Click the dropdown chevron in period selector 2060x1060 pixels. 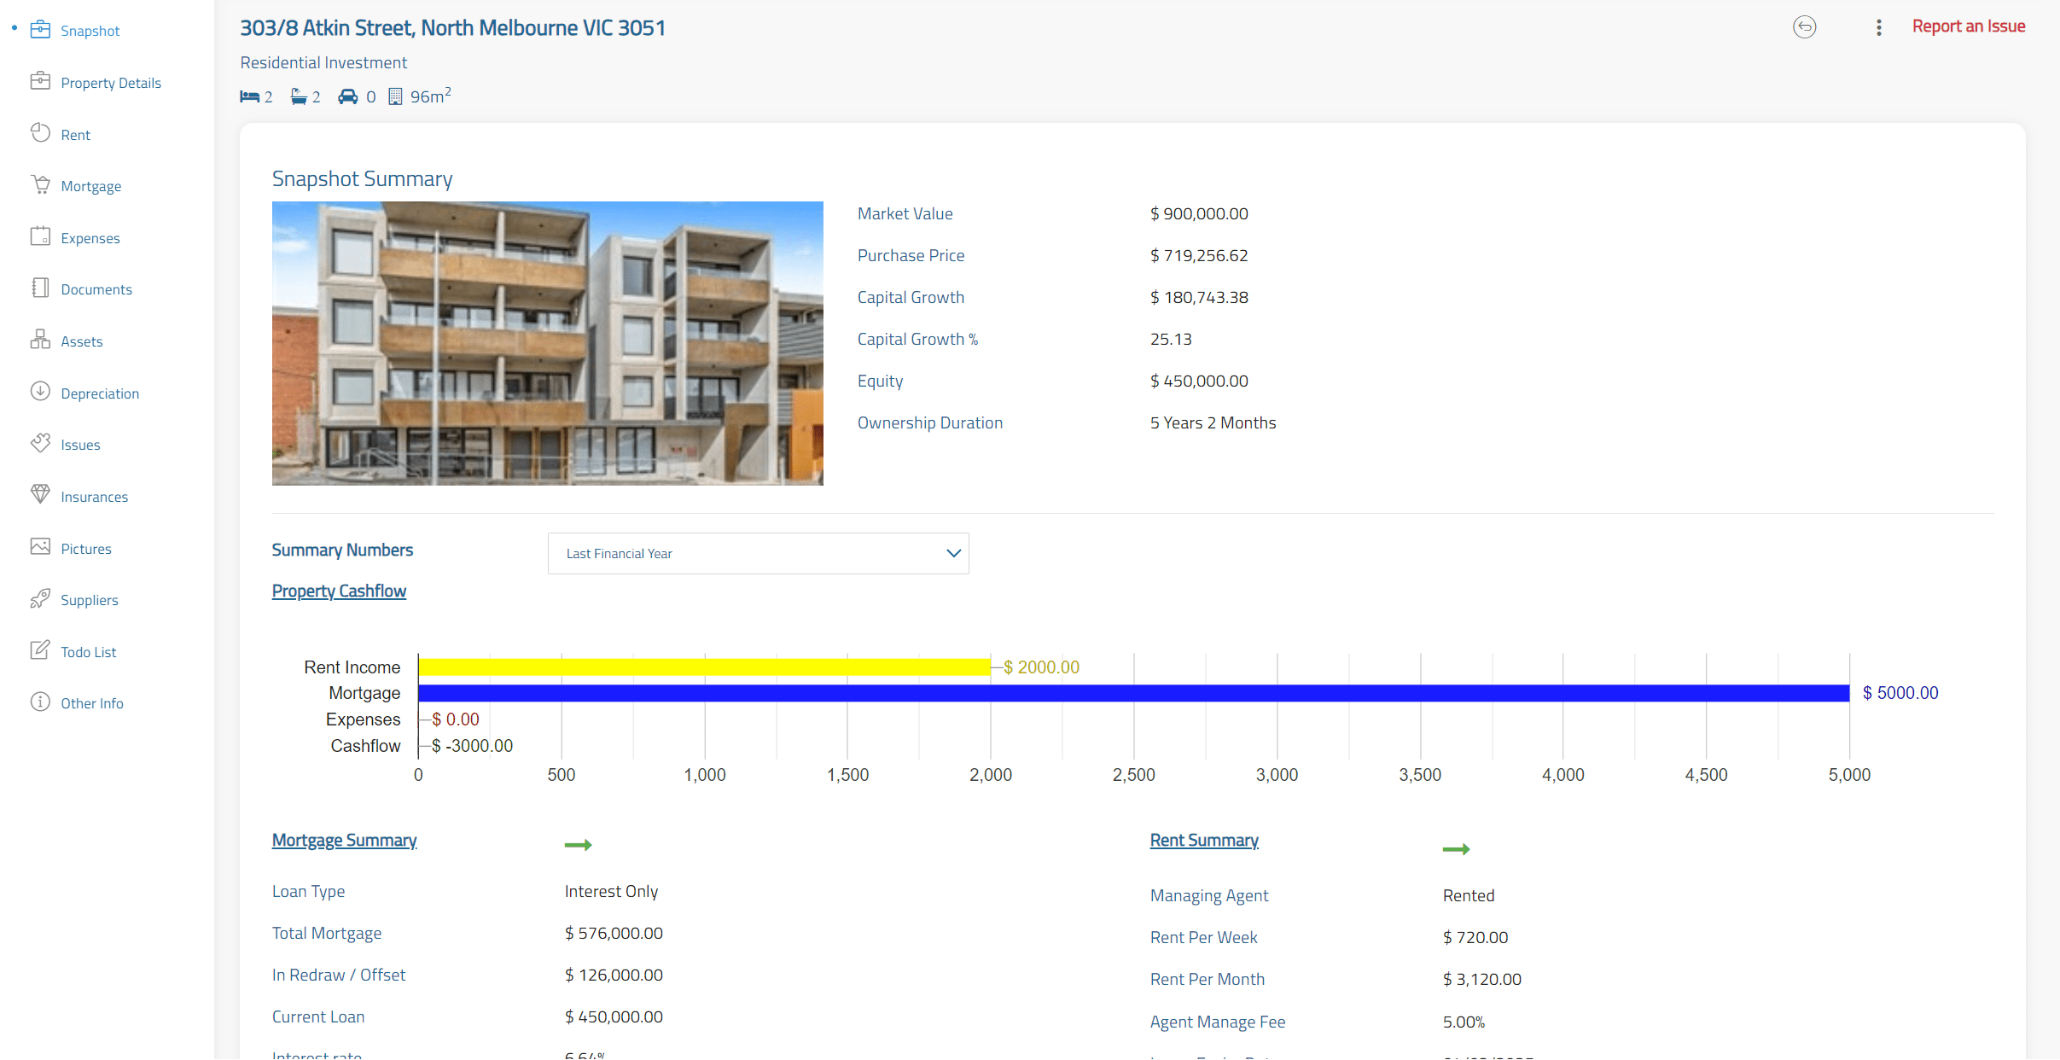point(953,554)
